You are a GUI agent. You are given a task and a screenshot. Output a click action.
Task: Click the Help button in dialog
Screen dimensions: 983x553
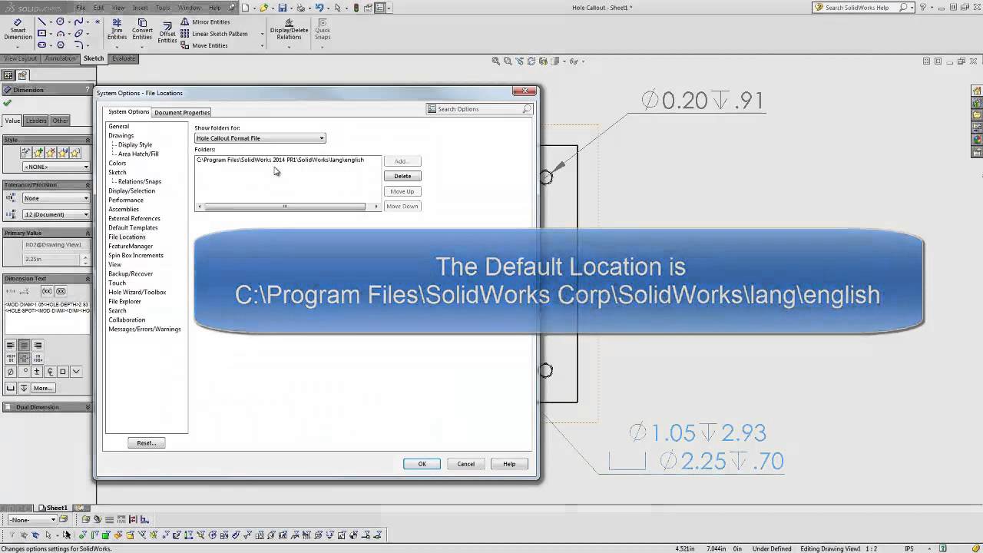tap(509, 464)
